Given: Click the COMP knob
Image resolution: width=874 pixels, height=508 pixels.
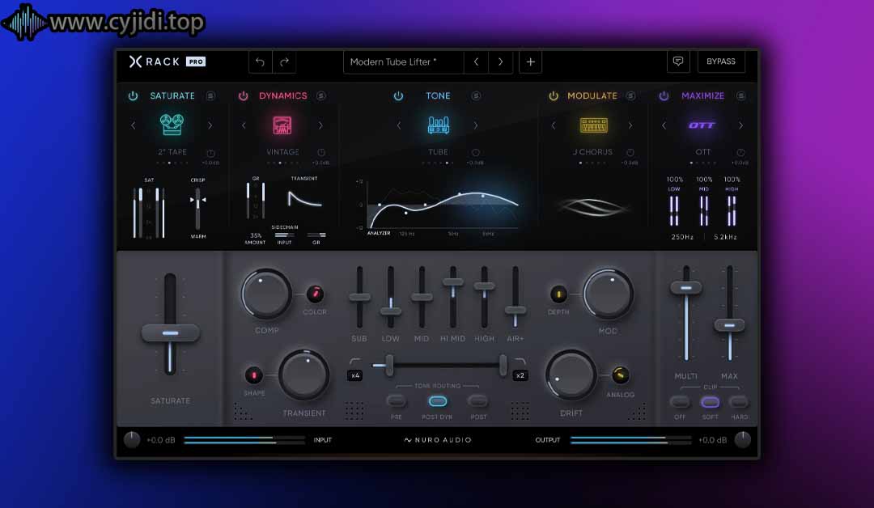Looking at the screenshot, I should pyautogui.click(x=266, y=294).
